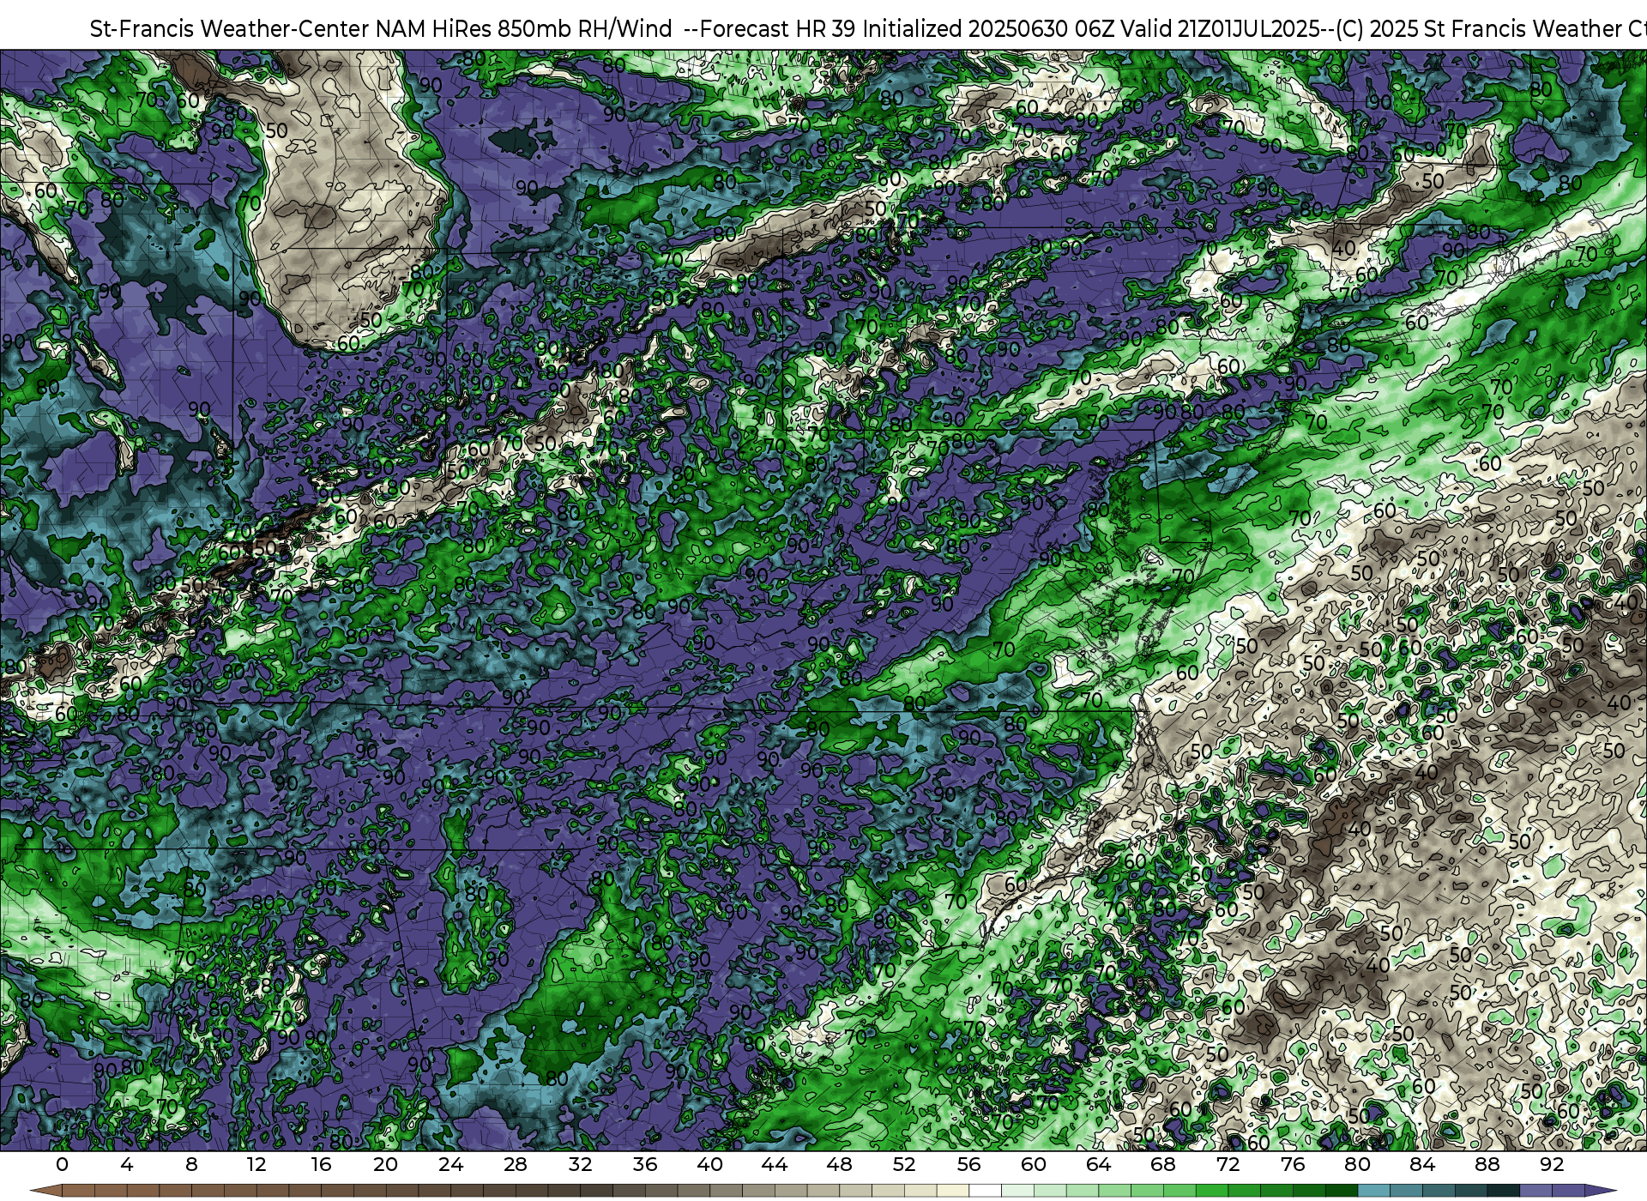Click the colorbar label "60"
The image size is (1647, 1201).
(1034, 1165)
